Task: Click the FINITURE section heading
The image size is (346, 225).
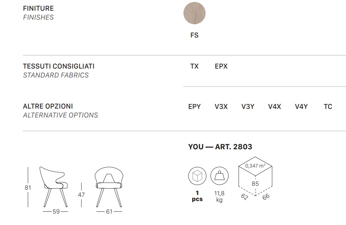Action: (38, 8)
